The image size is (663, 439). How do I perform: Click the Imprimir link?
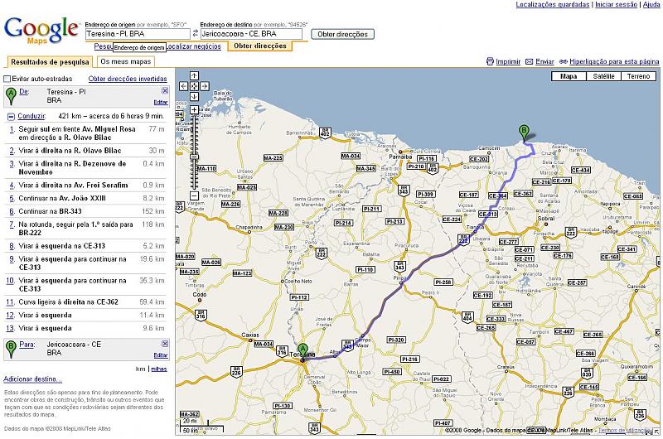[508, 61]
